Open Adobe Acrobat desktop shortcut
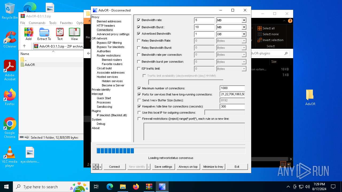Viewport: 342px width, 192px height. (10, 70)
